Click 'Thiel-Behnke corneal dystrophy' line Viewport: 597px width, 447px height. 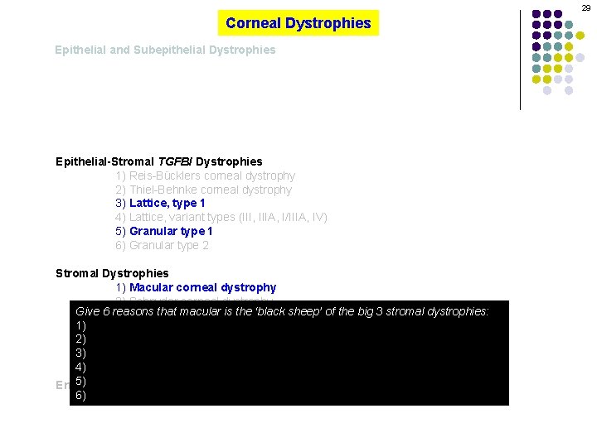click(204, 190)
